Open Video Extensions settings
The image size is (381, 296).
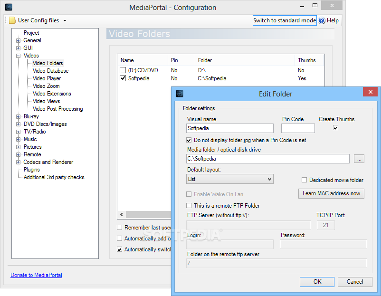coord(52,94)
